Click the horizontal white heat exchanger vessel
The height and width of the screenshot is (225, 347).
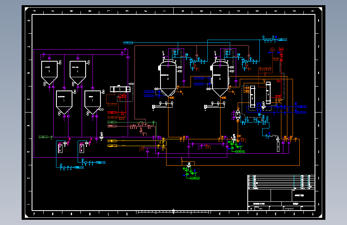click(x=120, y=89)
